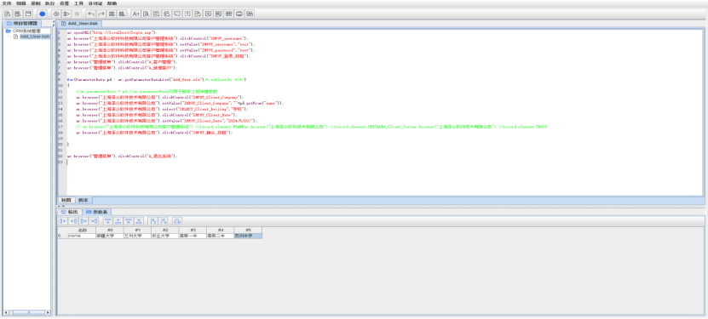
Task: Switch to the 参数表 panel tab
Action: click(96, 211)
